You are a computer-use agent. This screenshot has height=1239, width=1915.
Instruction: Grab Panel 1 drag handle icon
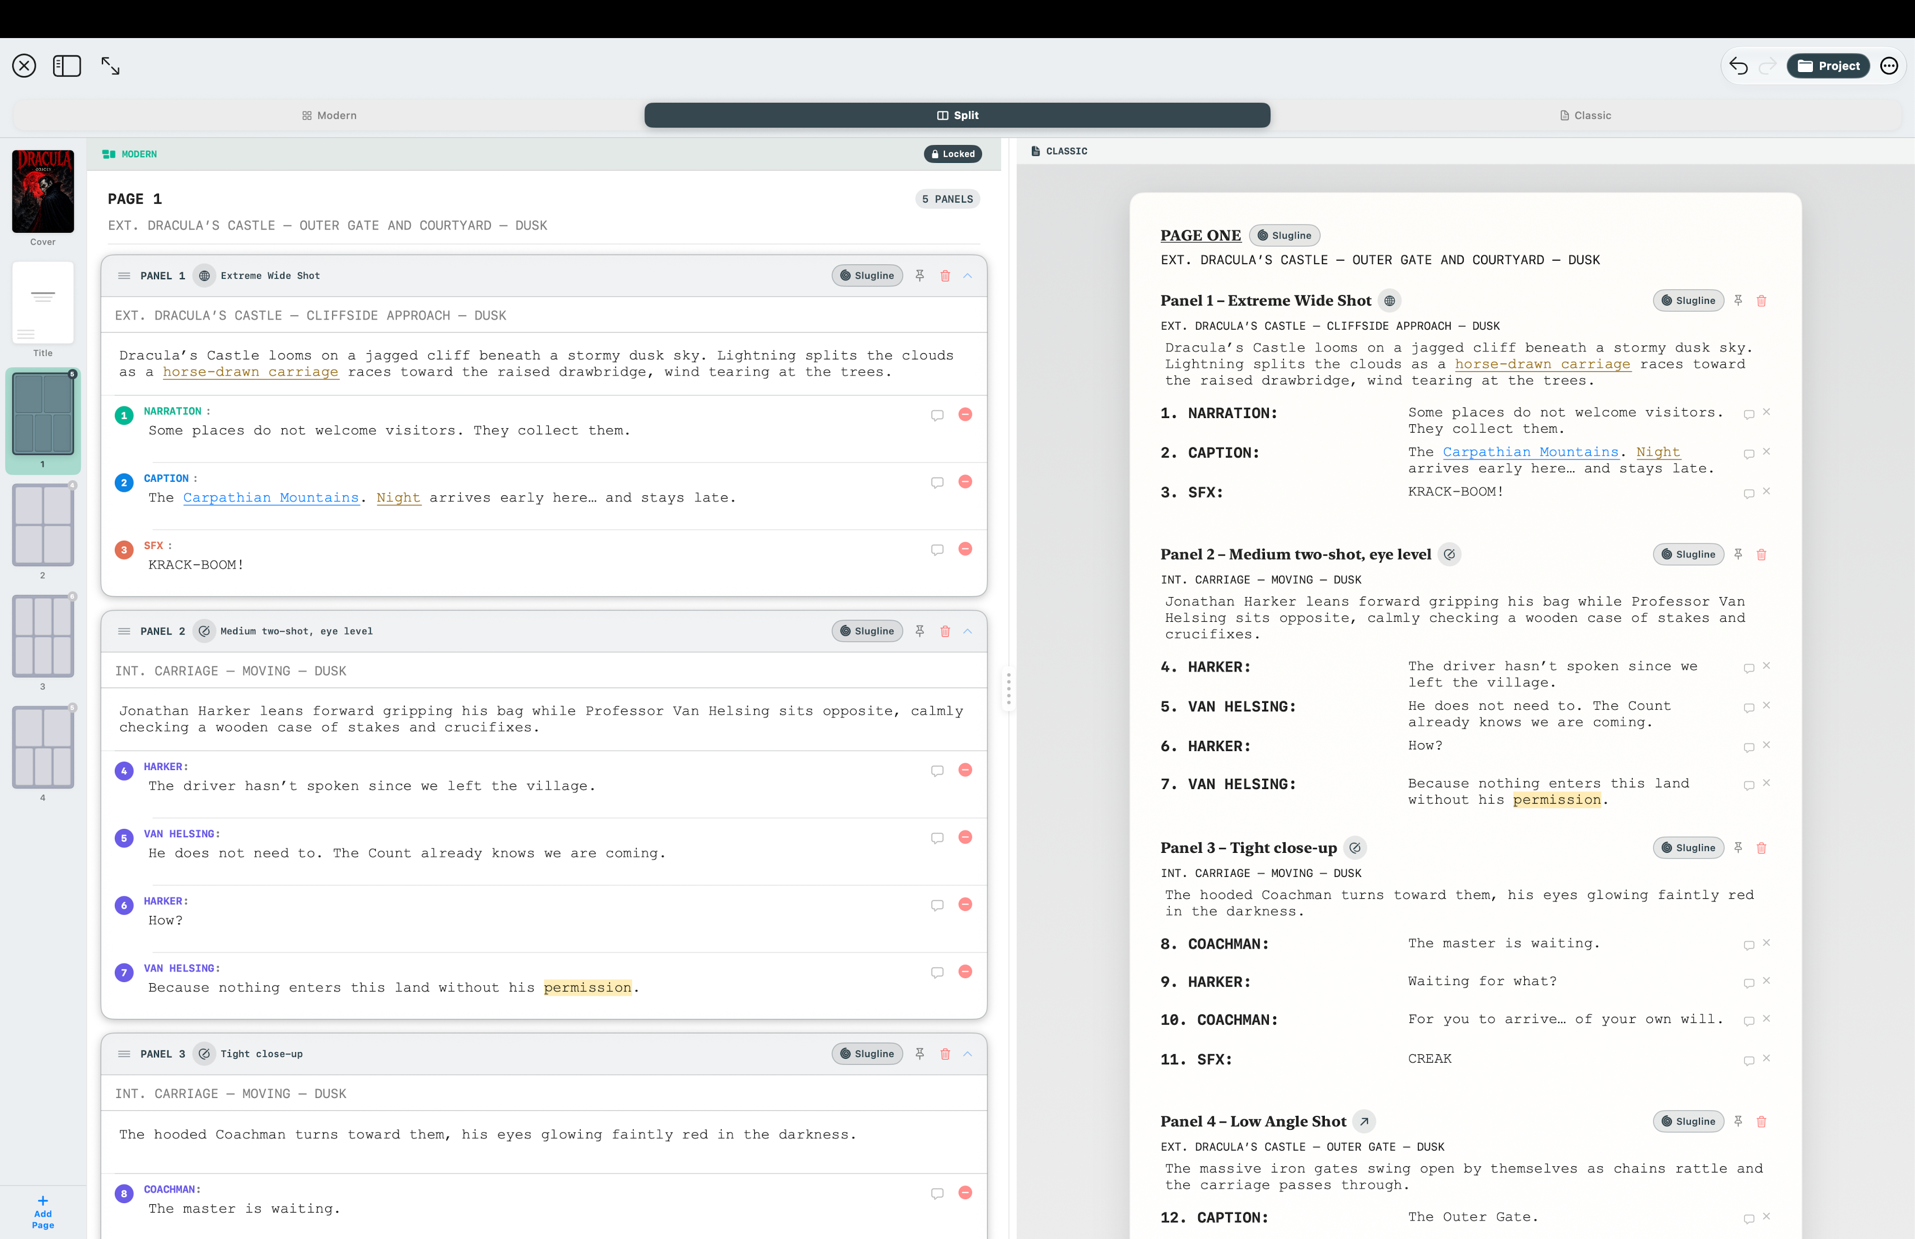pos(124,276)
